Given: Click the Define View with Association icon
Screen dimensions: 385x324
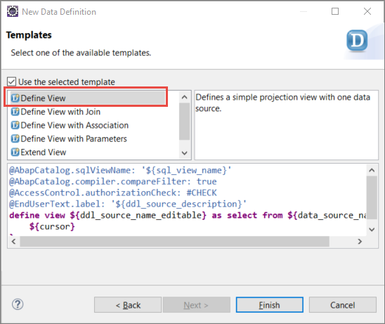Looking at the screenshot, I should pyautogui.click(x=15, y=125).
